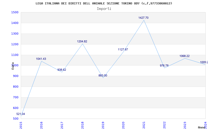Select the 1427.70 peak data label
Screen dimensions: 208x130
click(144, 18)
